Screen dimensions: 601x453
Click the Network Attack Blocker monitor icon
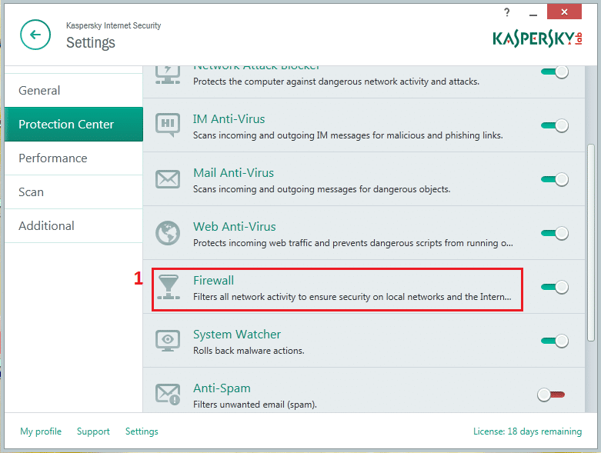click(168, 75)
